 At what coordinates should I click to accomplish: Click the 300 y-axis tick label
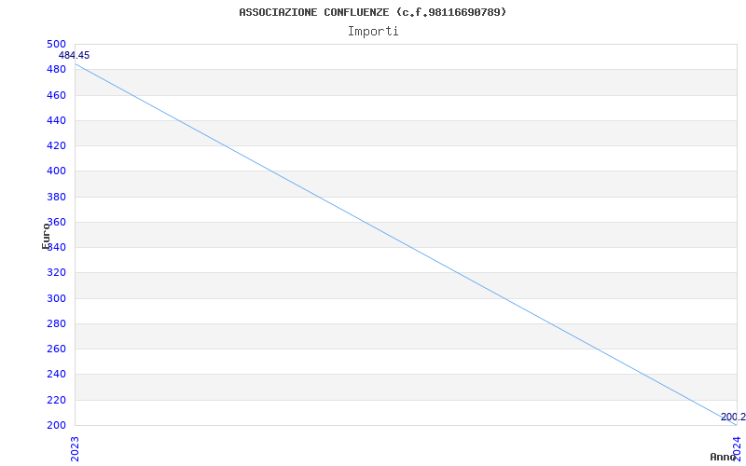[x=56, y=298]
